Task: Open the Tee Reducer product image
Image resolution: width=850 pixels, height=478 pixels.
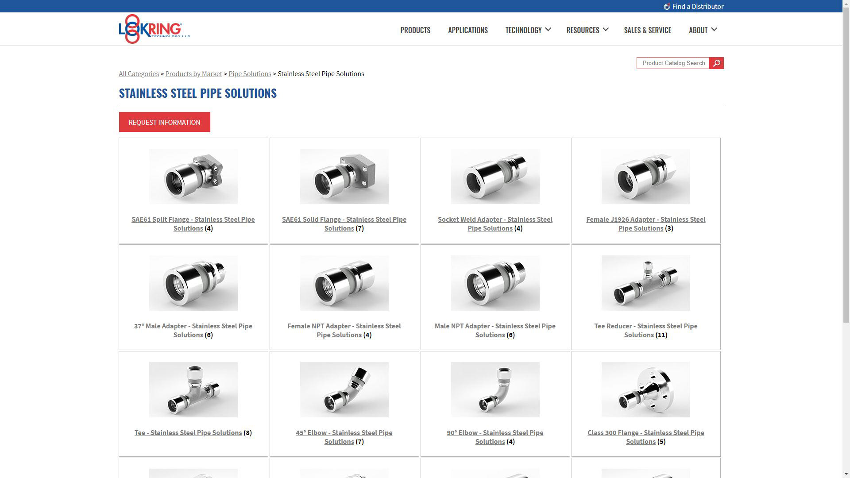Action: [x=645, y=283]
